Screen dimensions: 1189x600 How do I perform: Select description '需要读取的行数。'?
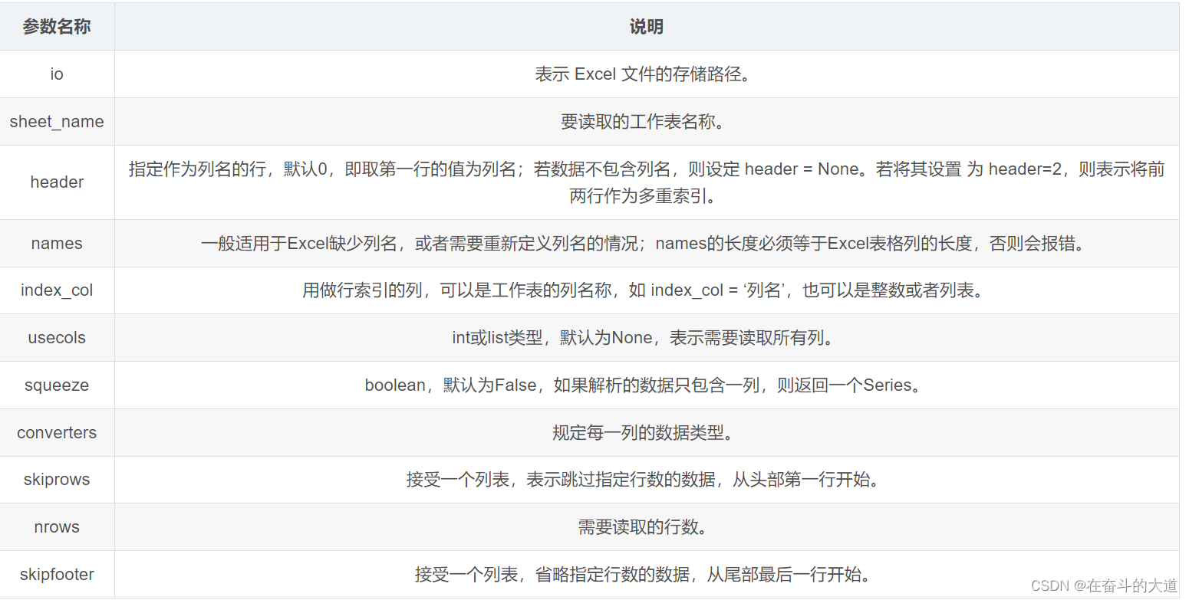(x=647, y=527)
